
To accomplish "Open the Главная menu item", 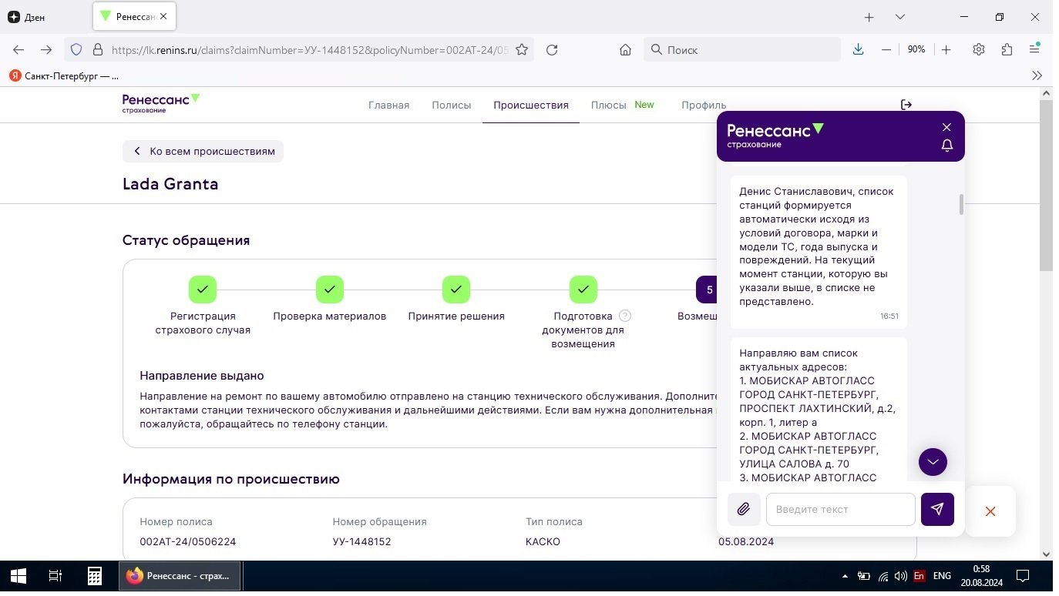I will [x=388, y=105].
